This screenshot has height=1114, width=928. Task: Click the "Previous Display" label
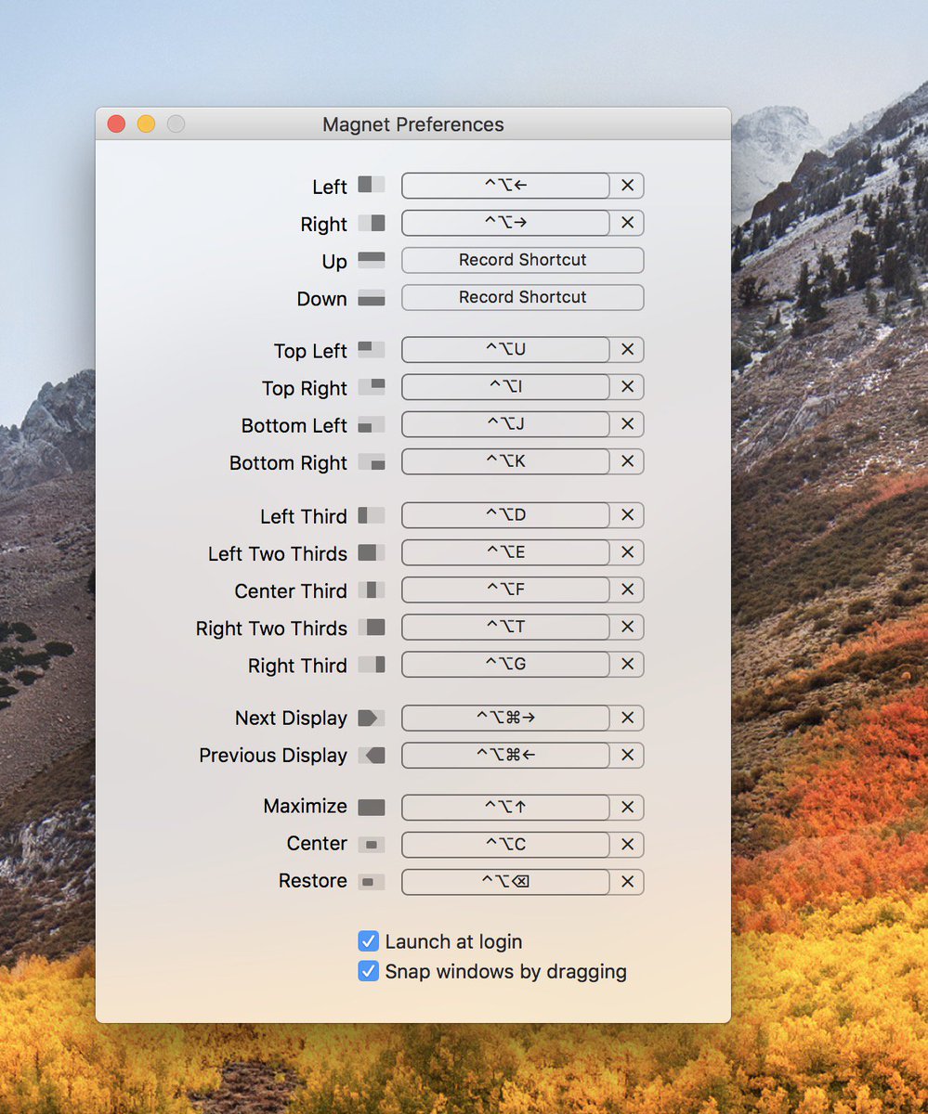[273, 756]
